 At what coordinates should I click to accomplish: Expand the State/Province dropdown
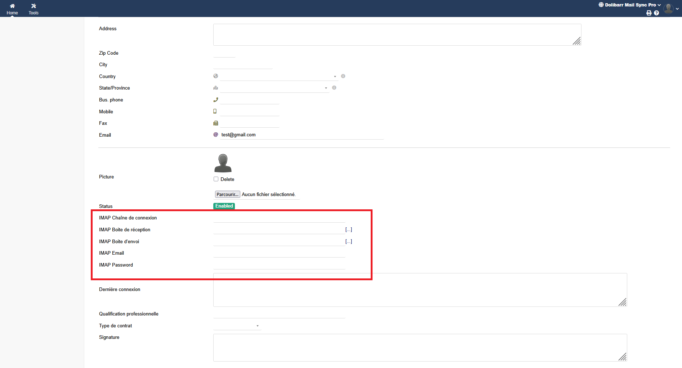[275, 88]
